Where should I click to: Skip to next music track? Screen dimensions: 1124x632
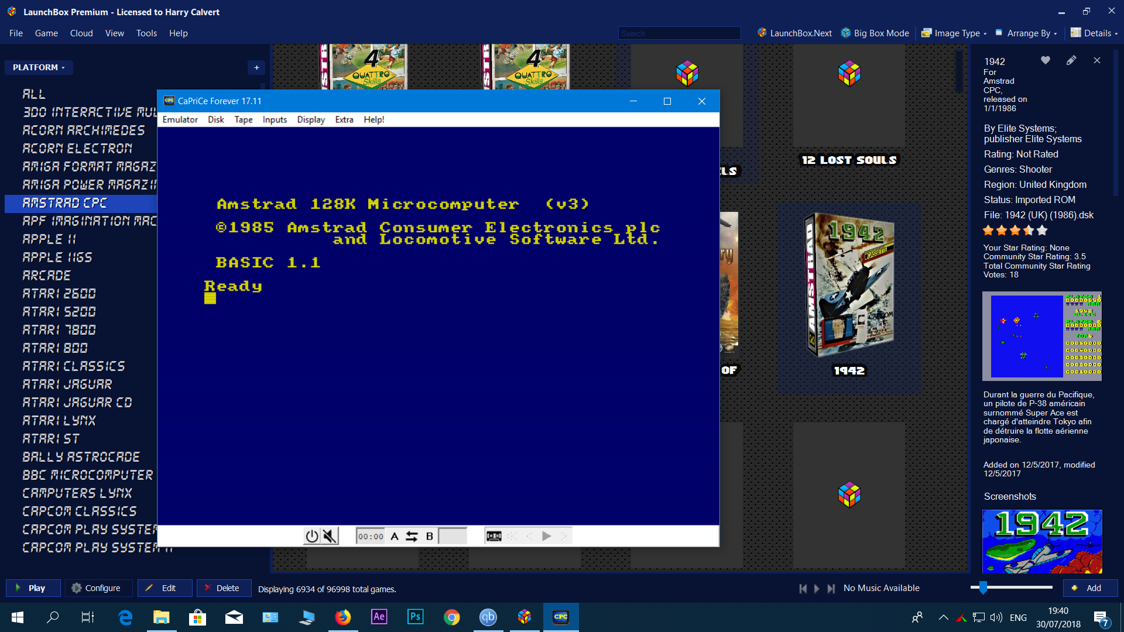click(x=831, y=589)
